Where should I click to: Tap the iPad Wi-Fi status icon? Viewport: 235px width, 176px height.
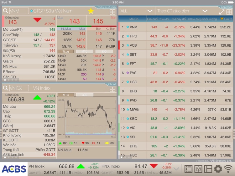[x=10, y=2]
